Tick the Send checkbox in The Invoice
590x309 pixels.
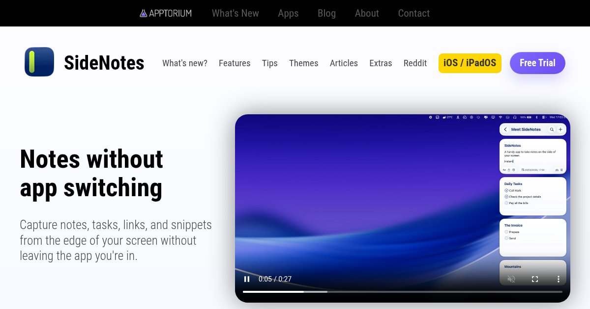pos(506,238)
